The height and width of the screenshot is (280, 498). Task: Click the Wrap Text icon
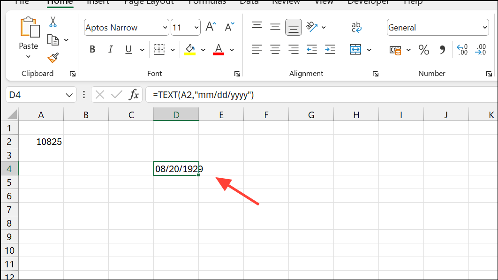point(356,27)
